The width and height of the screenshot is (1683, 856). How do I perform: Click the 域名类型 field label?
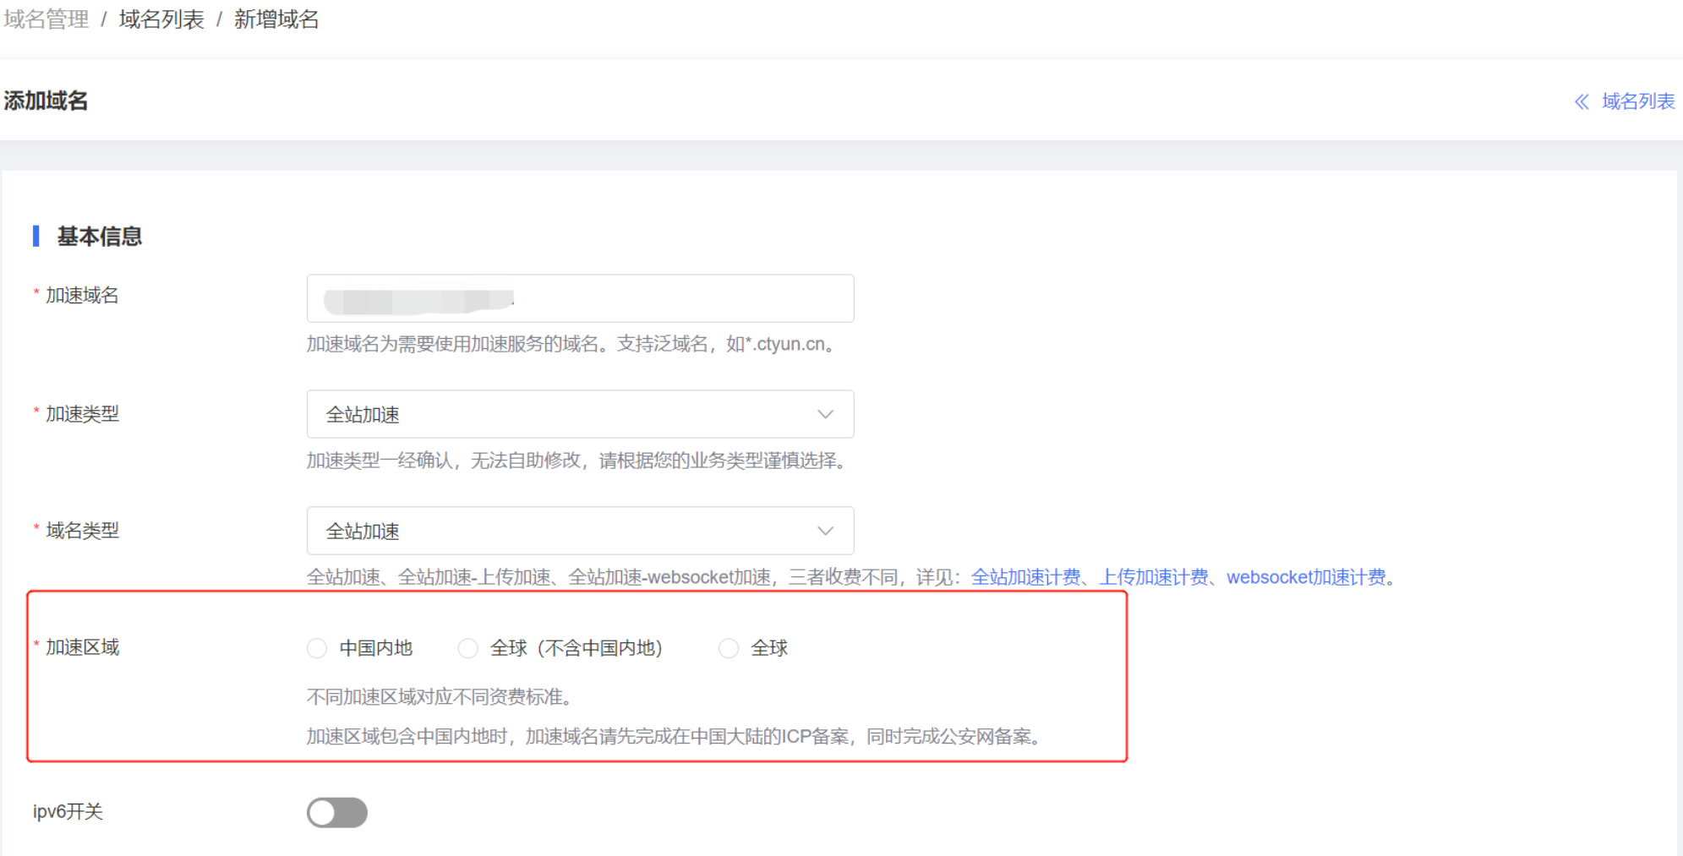pos(82,531)
